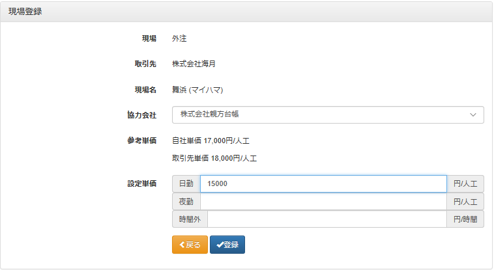Screen dimensions: 494x270
Task: Click the 円/時間 unit suffix
Action: pos(465,219)
